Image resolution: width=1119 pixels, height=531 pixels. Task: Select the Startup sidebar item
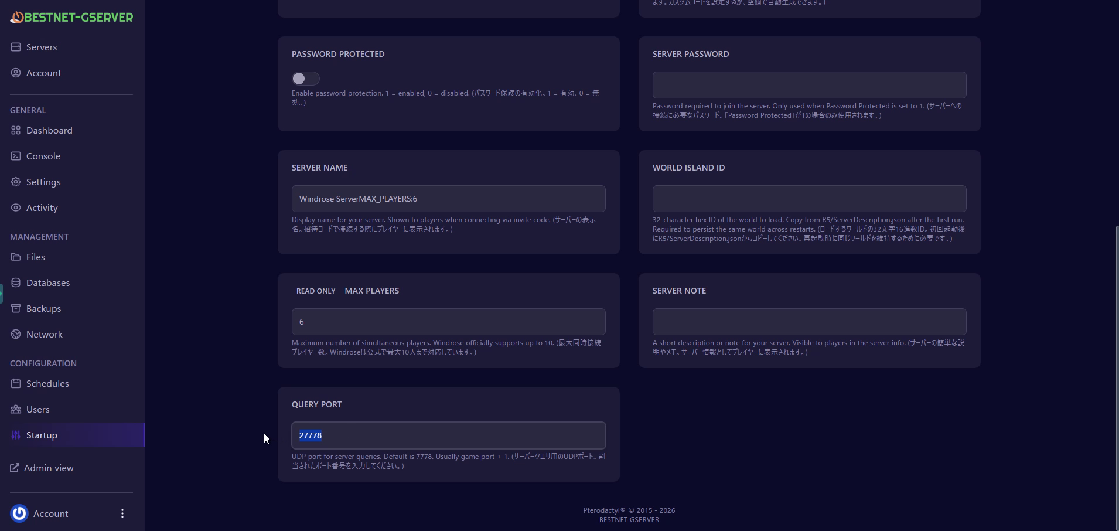tap(42, 435)
